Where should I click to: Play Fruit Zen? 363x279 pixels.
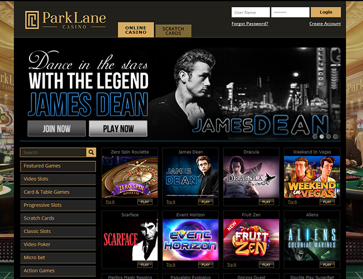coord(266,264)
